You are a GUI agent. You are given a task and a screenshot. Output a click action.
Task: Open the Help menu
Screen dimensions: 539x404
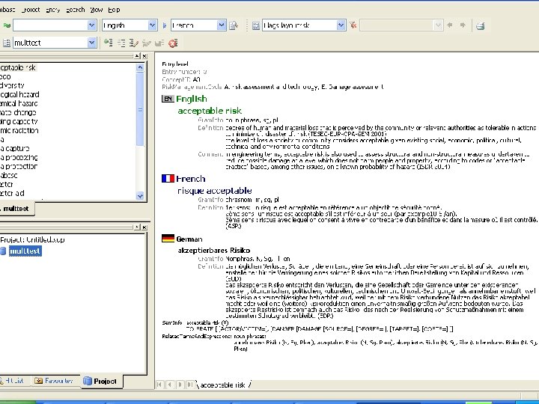(114, 10)
